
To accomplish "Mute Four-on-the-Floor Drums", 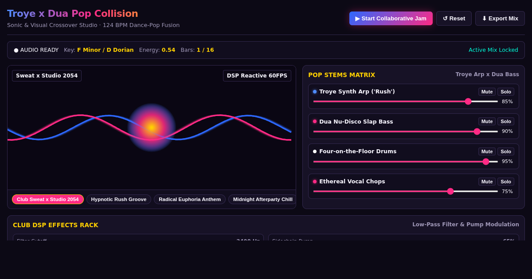I will pos(487,151).
